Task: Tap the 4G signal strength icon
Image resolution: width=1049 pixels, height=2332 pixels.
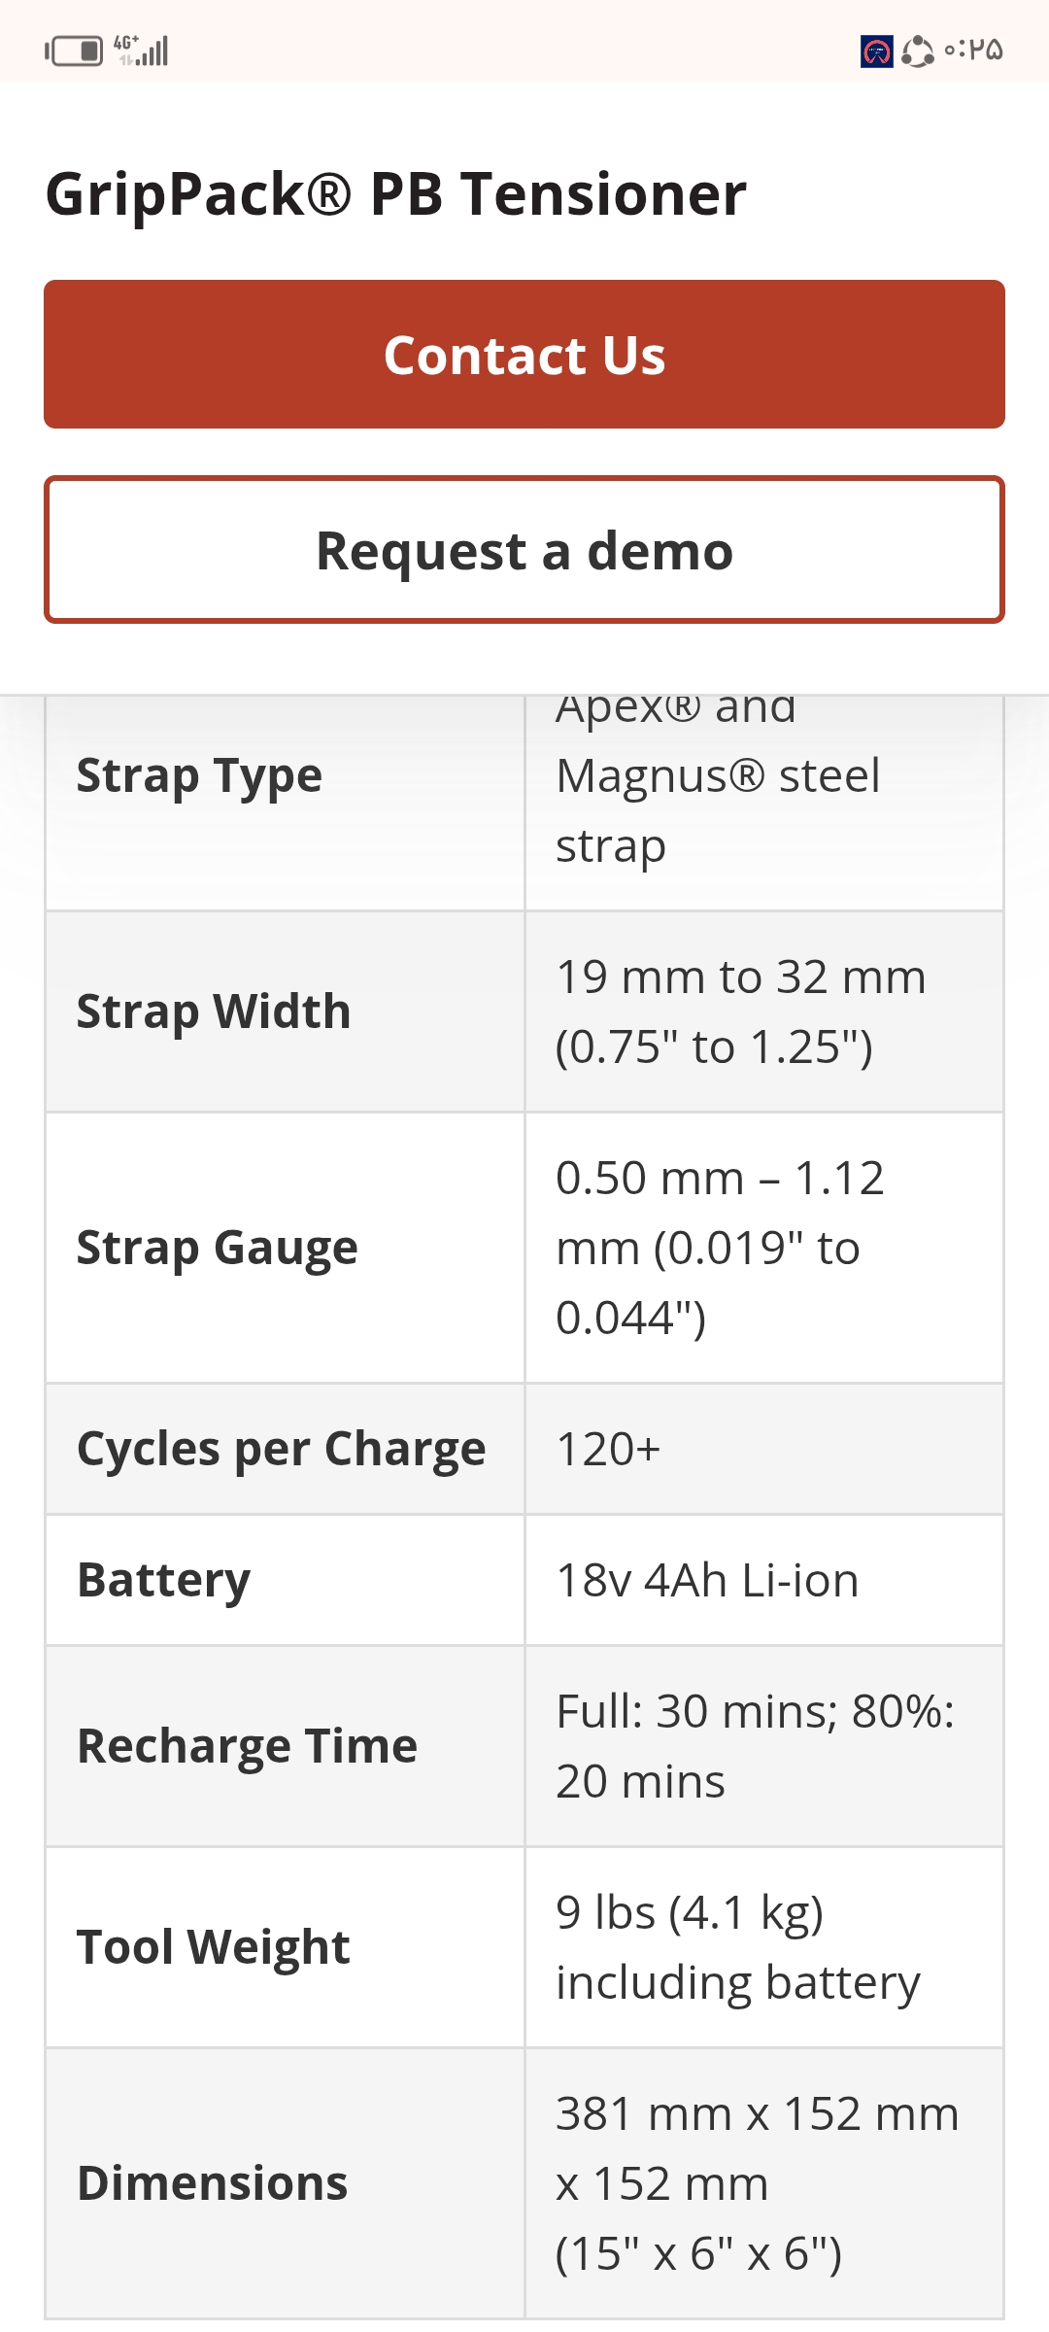Action: pos(142,50)
